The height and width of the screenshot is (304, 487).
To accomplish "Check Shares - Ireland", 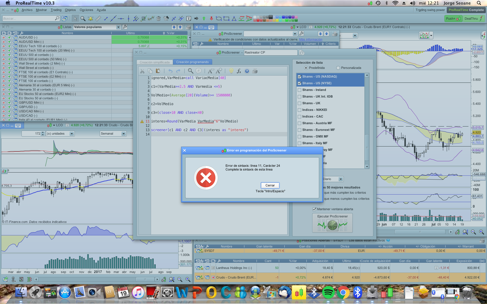I will [299, 90].
